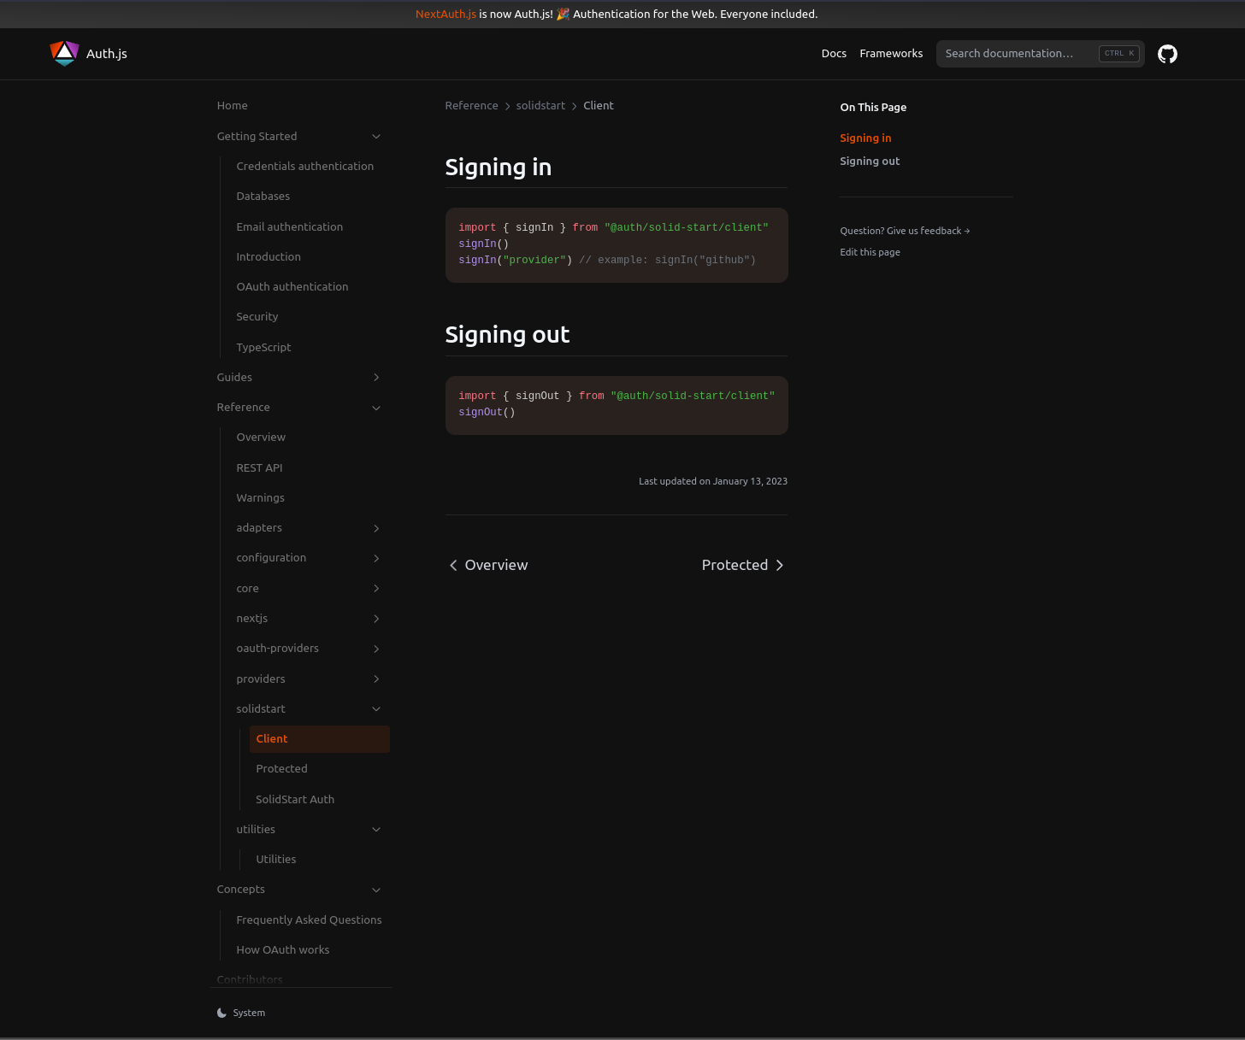Viewport: 1245px width, 1040px height.
Task: Click the CTRL K shortcut badge in search
Action: pyautogui.click(x=1118, y=53)
